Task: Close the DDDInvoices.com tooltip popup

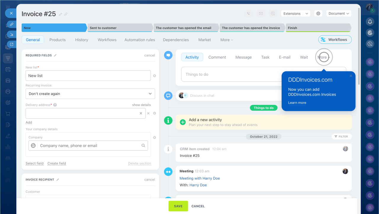Action: (351, 76)
